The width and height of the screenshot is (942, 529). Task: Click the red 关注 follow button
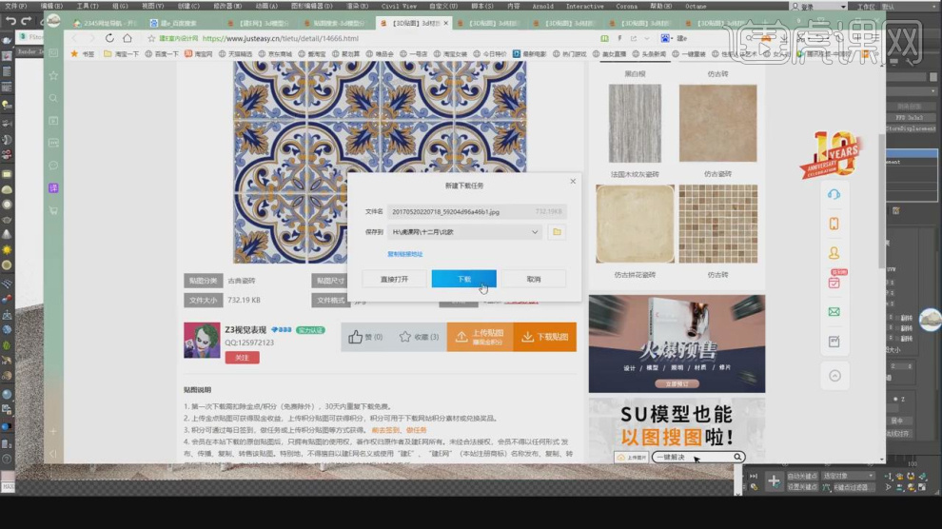click(x=242, y=358)
